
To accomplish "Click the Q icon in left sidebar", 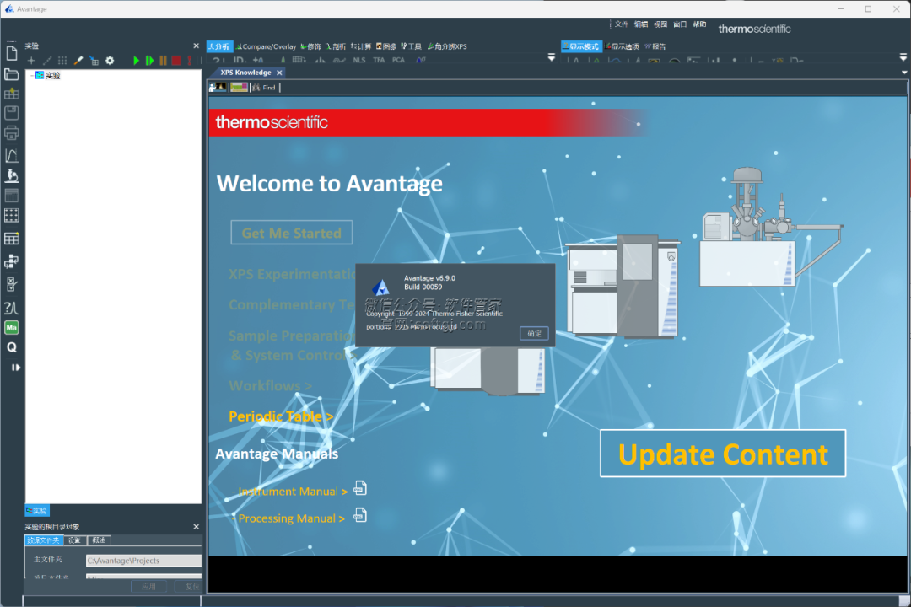I will pos(12,347).
